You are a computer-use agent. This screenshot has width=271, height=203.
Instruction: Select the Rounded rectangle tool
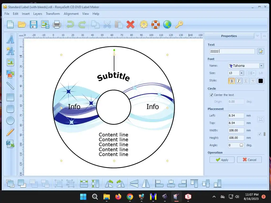coord(10,109)
